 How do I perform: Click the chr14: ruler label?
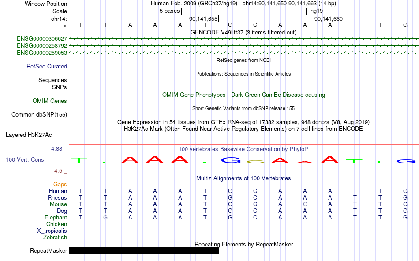pos(59,19)
